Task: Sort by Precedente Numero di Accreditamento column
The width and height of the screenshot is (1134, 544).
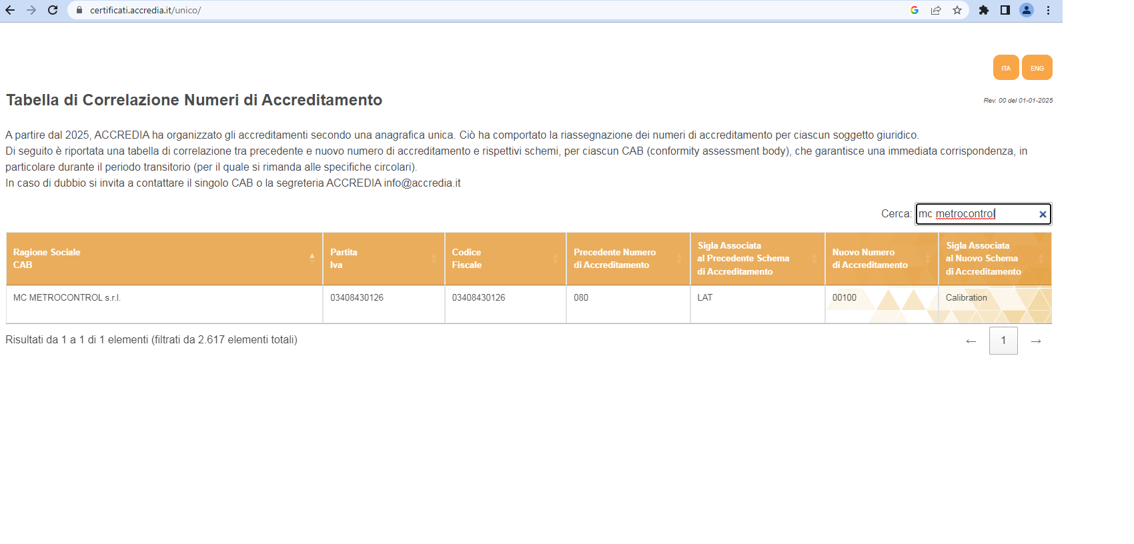Action: tap(628, 259)
